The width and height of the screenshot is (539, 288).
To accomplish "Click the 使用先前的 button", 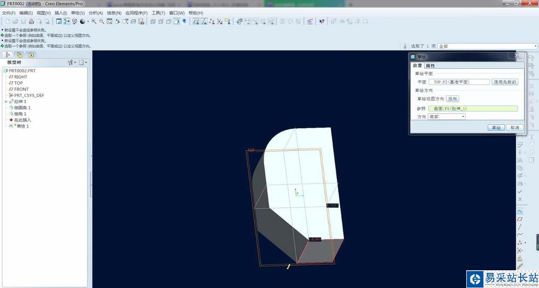I will coord(505,82).
